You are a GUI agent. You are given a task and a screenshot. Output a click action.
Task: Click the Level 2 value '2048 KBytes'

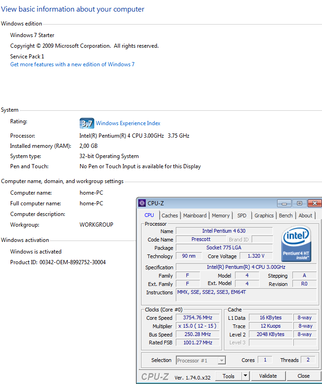pyautogui.click(x=271, y=334)
